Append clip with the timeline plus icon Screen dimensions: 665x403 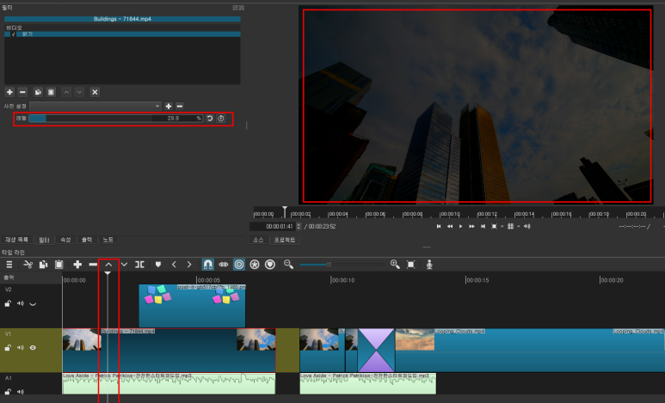pyautogui.click(x=77, y=265)
